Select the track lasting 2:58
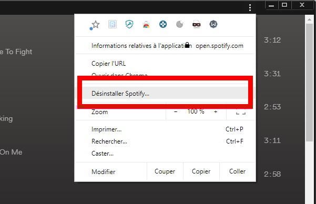The height and width of the screenshot is (204, 316). (x=272, y=174)
